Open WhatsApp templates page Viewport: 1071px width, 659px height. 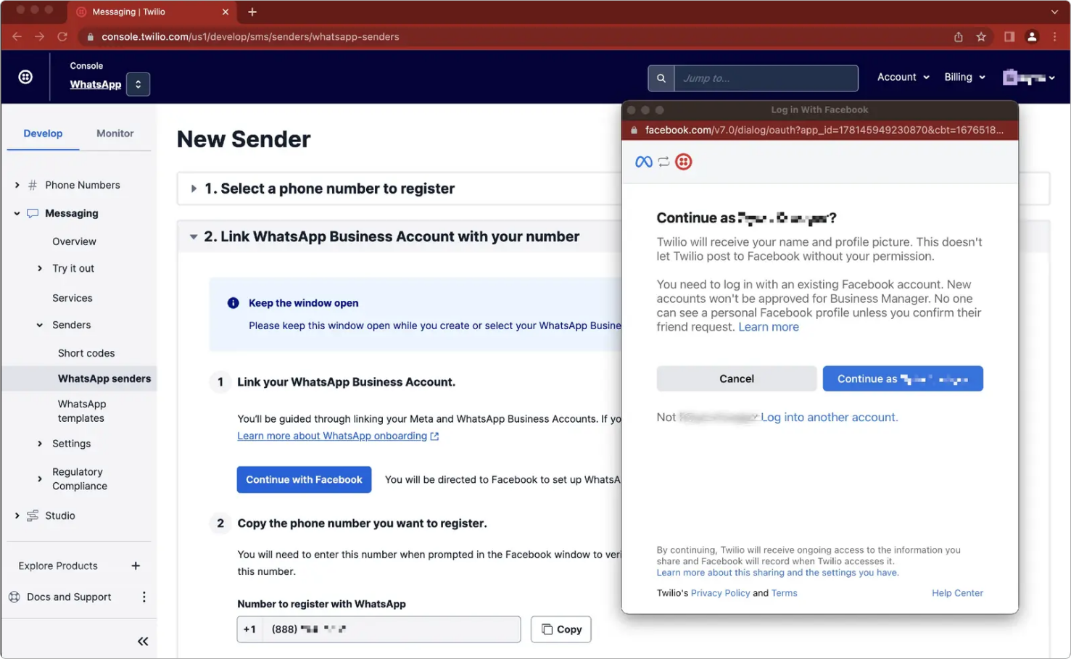[x=82, y=411]
